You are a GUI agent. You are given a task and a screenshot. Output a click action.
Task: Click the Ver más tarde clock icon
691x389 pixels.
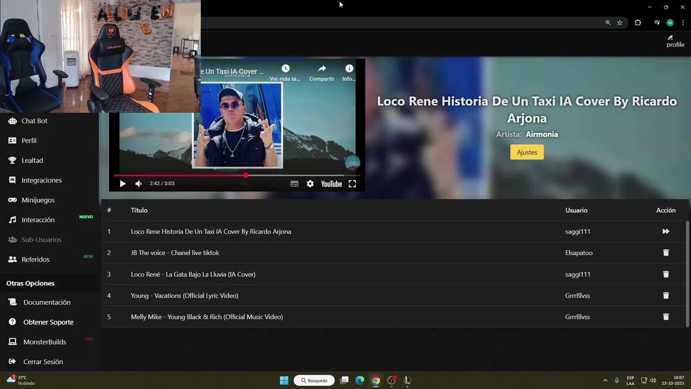286,69
